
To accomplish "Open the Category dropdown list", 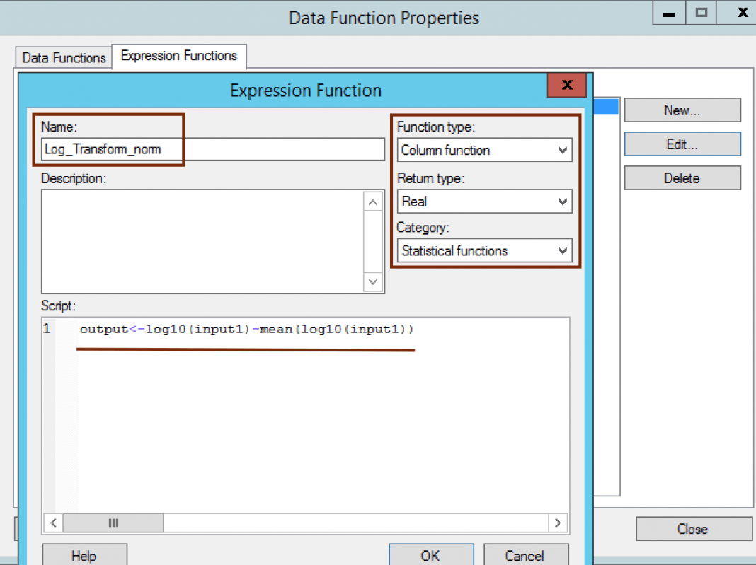I will pyautogui.click(x=484, y=250).
